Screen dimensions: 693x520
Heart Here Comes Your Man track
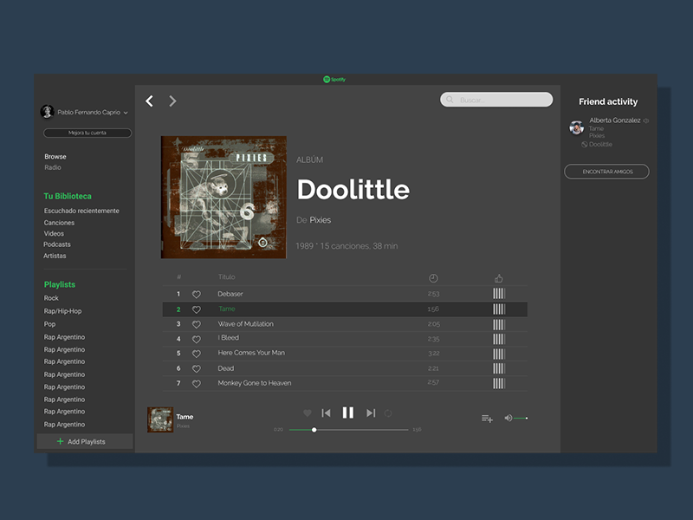[x=197, y=354]
